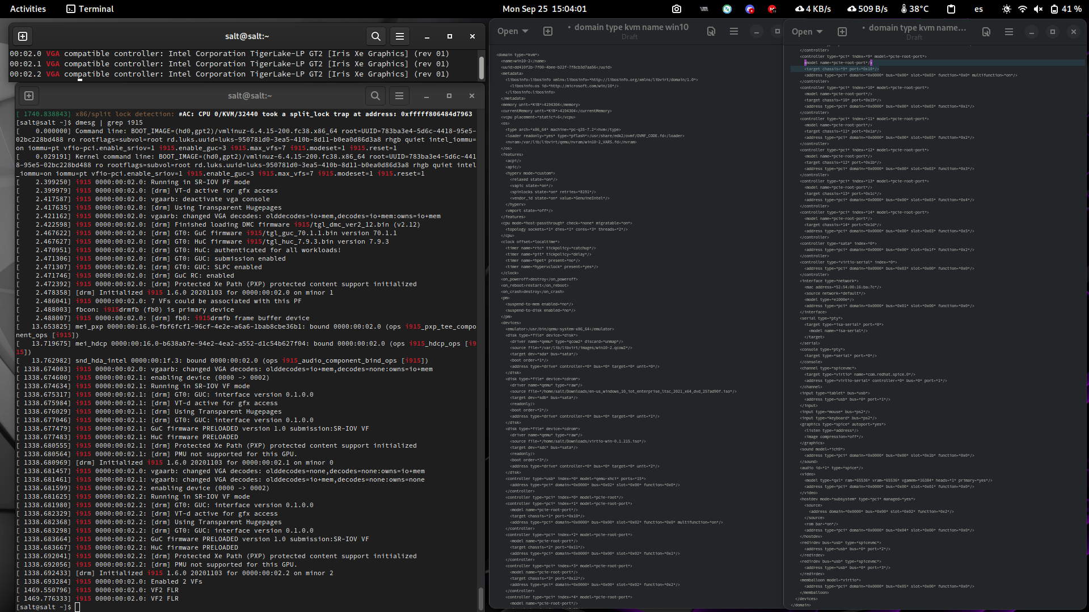Create a new tab in the win10 text editor
This screenshot has height=612, width=1089.
(548, 31)
